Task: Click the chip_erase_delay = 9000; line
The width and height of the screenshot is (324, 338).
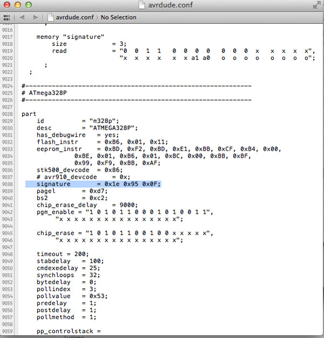Action: [x=87, y=205]
